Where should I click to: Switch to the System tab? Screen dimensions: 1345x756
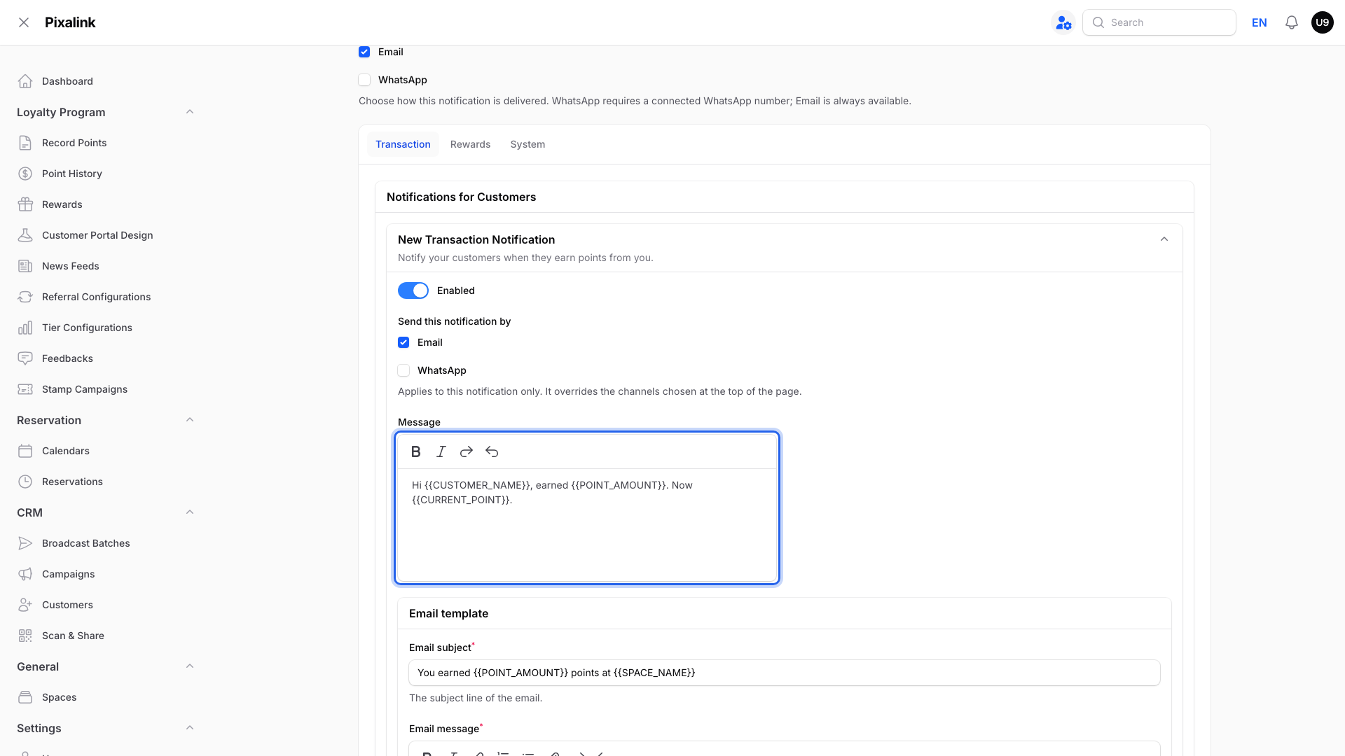click(527, 144)
